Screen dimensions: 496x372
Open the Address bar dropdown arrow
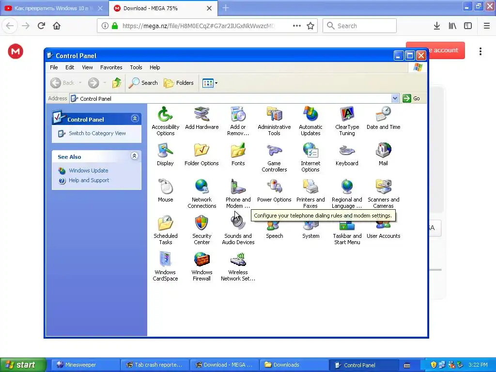(x=395, y=98)
